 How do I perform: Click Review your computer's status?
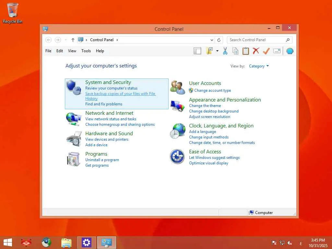click(x=112, y=88)
